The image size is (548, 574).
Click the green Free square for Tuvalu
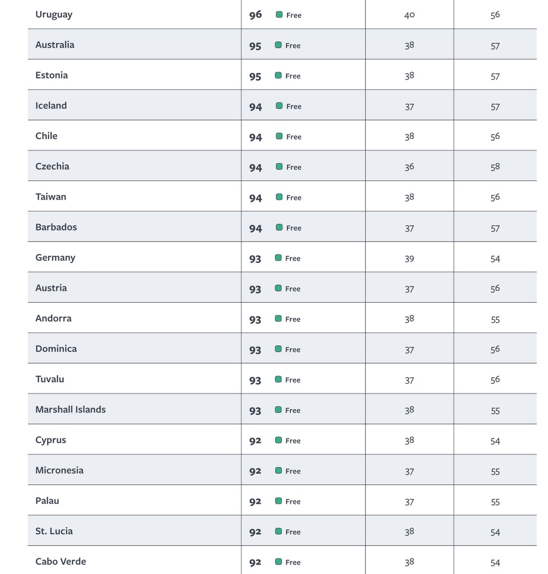(x=278, y=379)
